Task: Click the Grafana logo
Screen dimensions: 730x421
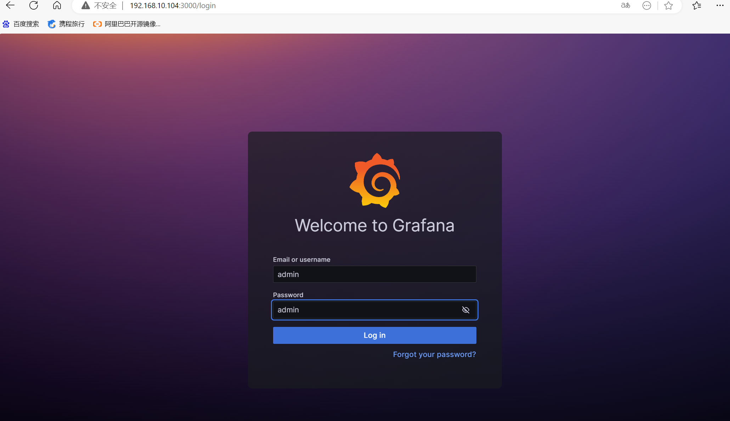Action: pos(375,180)
